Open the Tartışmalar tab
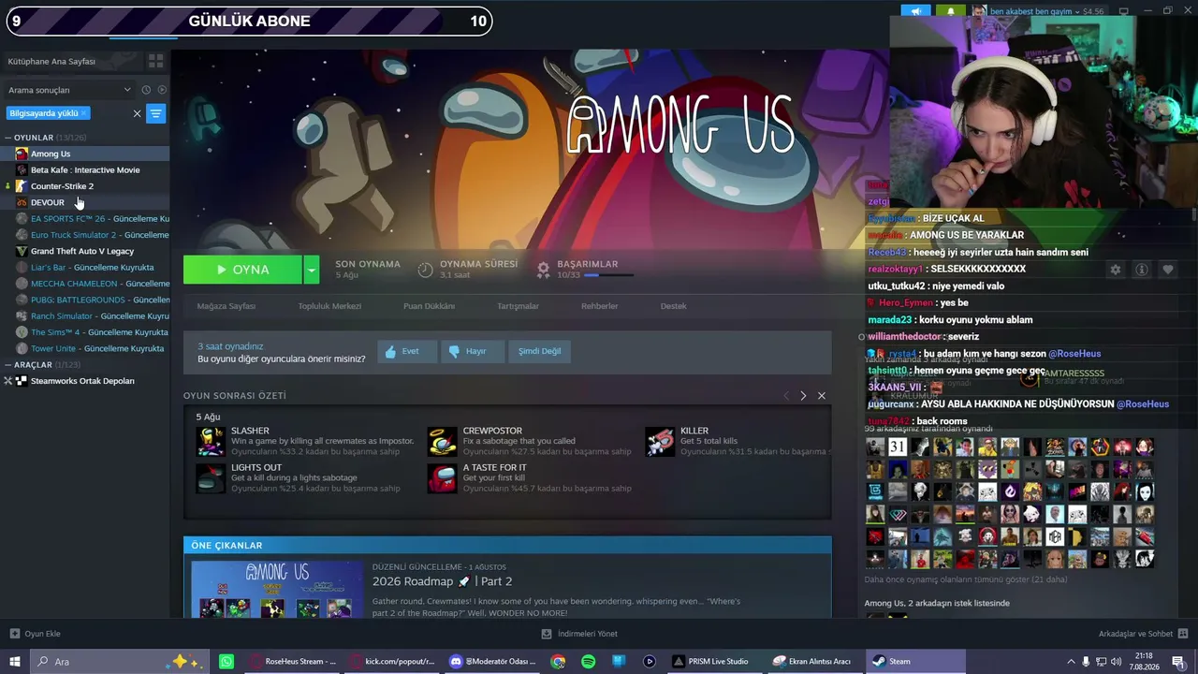This screenshot has width=1198, height=674. (518, 306)
